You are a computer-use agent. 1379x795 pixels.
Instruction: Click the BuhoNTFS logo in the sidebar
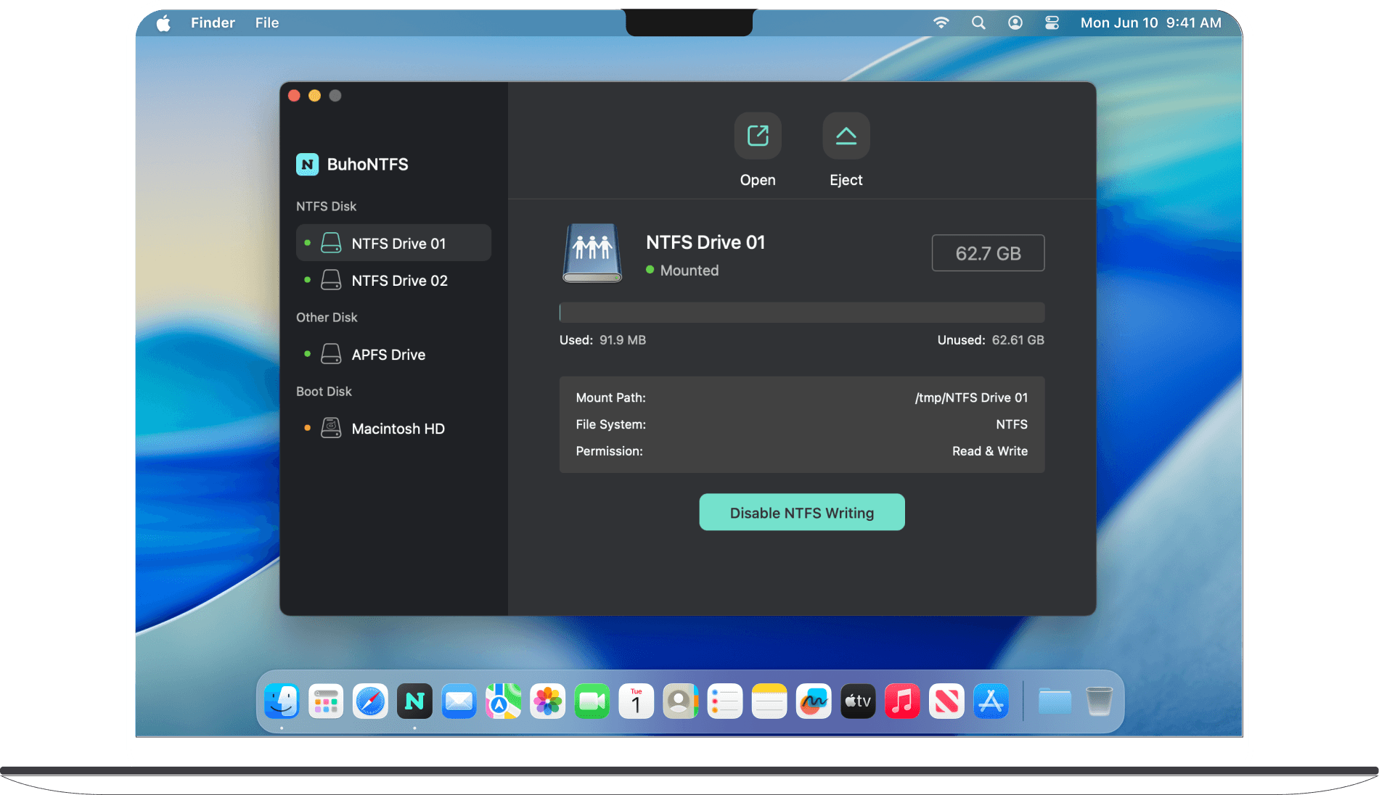pyautogui.click(x=308, y=165)
